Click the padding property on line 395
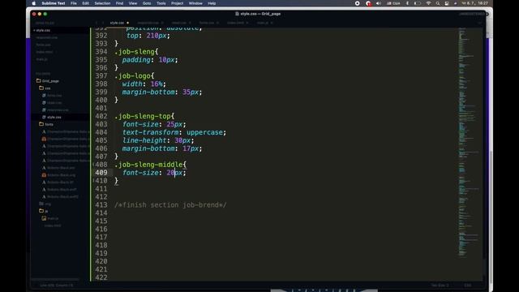Viewport: 519px width, 292px height. coord(136,60)
